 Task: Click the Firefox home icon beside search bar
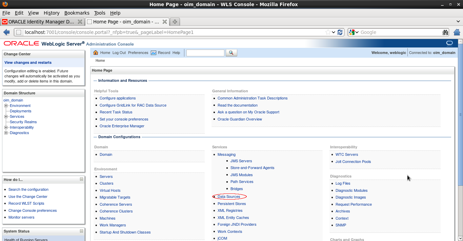[457, 32]
